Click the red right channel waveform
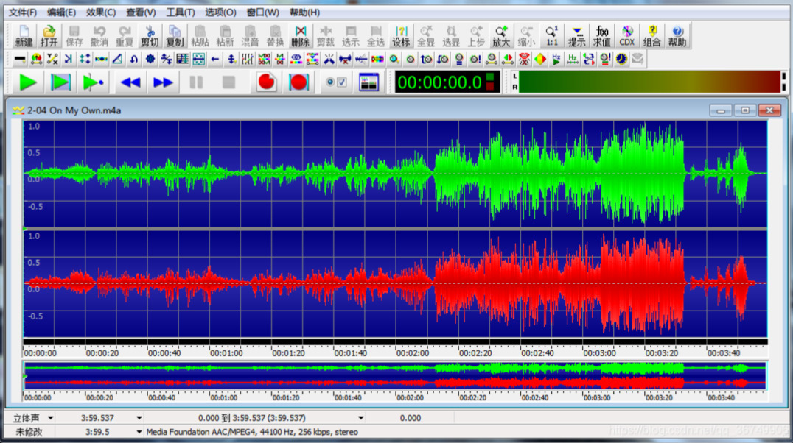 coord(395,283)
